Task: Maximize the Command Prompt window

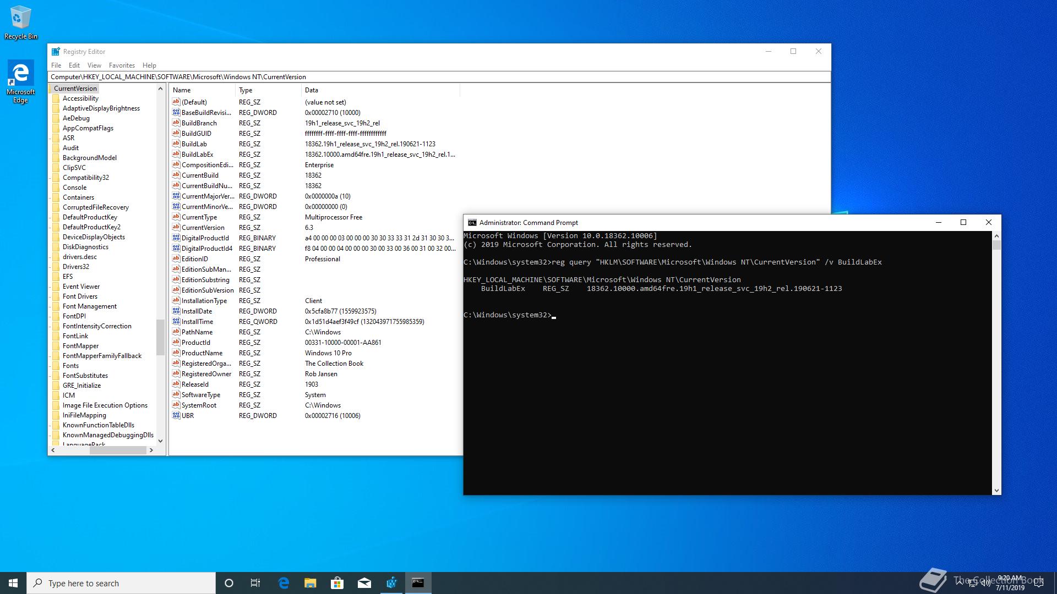Action: (963, 223)
